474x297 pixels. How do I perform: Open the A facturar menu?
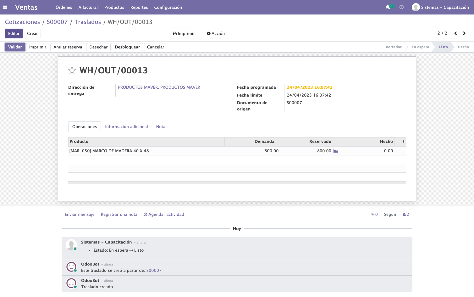pyautogui.click(x=88, y=7)
